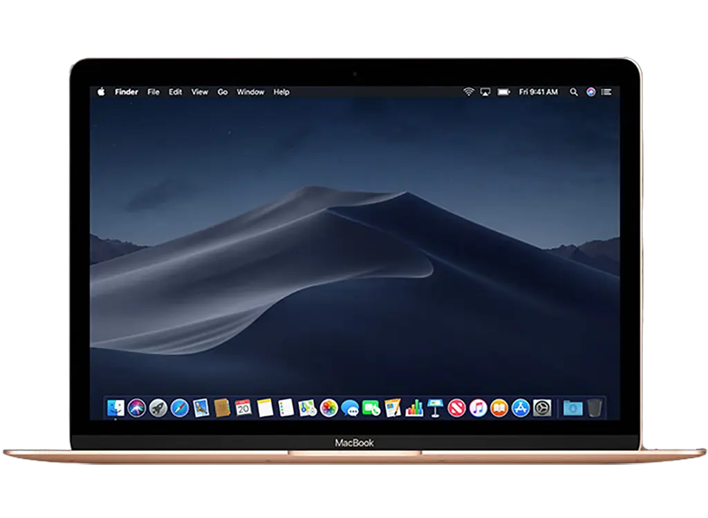Click the clock showing Fri 9:41 AM
Screen dimensions: 708x518
(538, 91)
